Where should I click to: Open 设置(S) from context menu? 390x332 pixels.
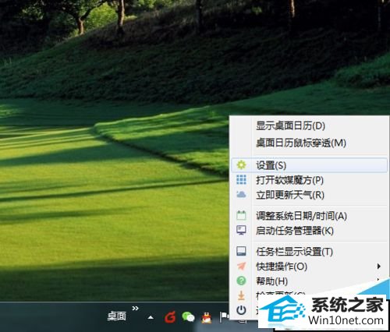[309, 165]
